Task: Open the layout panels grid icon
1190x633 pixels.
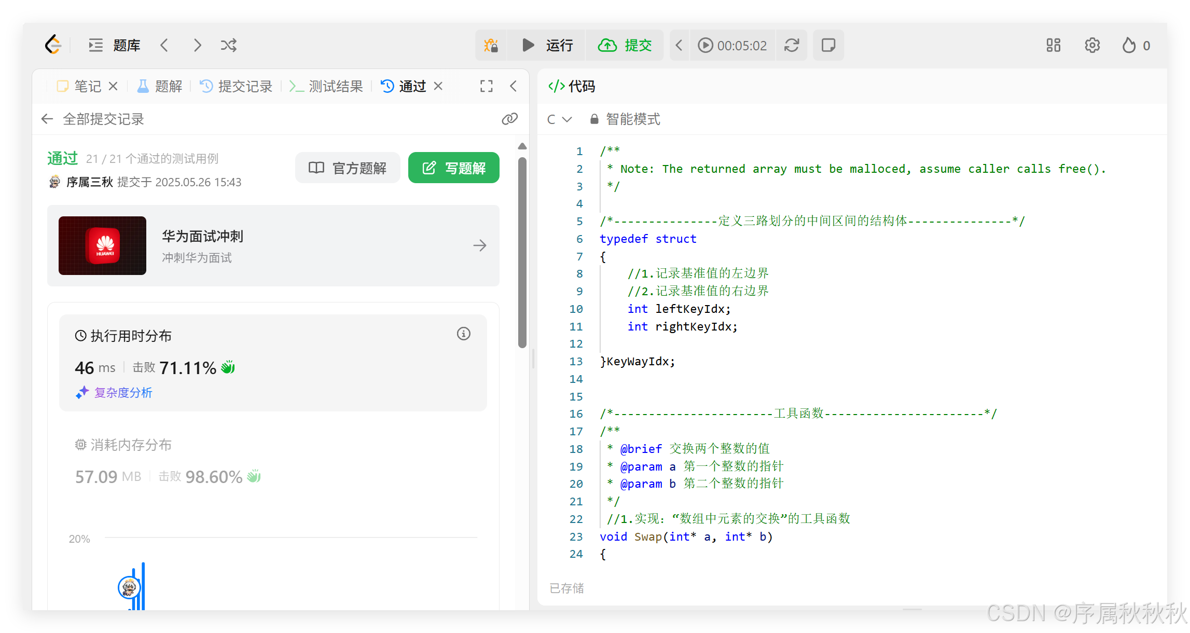Action: click(1053, 45)
